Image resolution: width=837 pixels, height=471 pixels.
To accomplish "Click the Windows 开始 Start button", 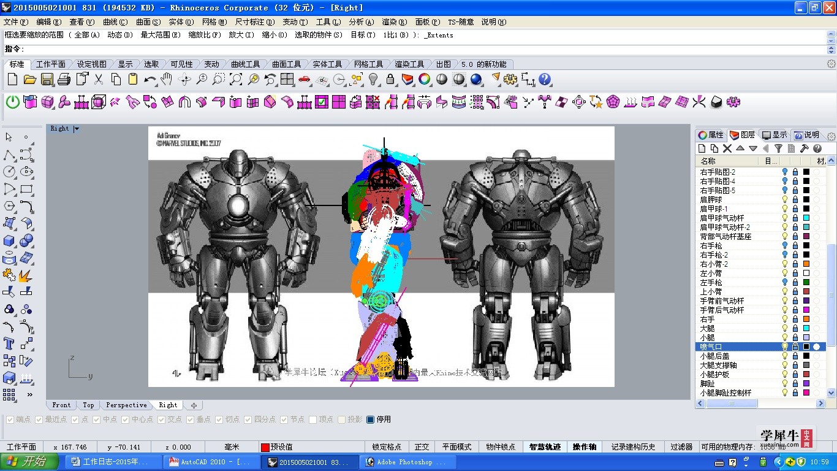I will (x=29, y=462).
